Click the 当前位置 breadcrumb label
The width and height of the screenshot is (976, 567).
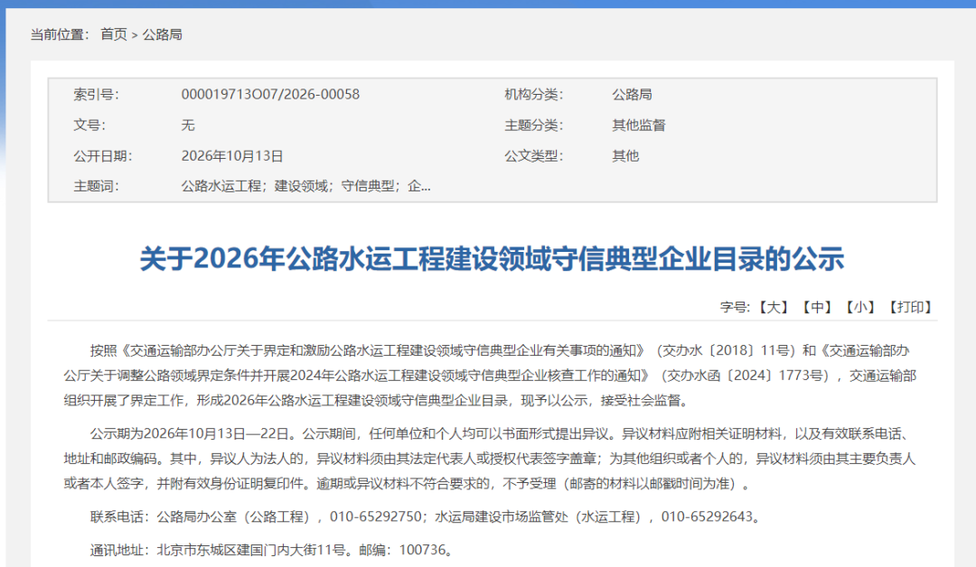pyautogui.click(x=60, y=35)
